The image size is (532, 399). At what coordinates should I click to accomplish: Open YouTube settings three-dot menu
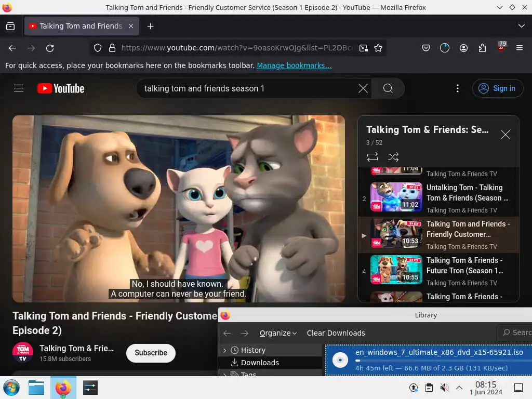(458, 88)
